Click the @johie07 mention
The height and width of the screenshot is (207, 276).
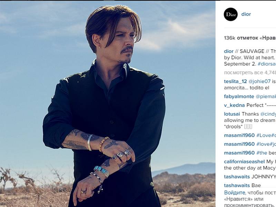(x=259, y=81)
